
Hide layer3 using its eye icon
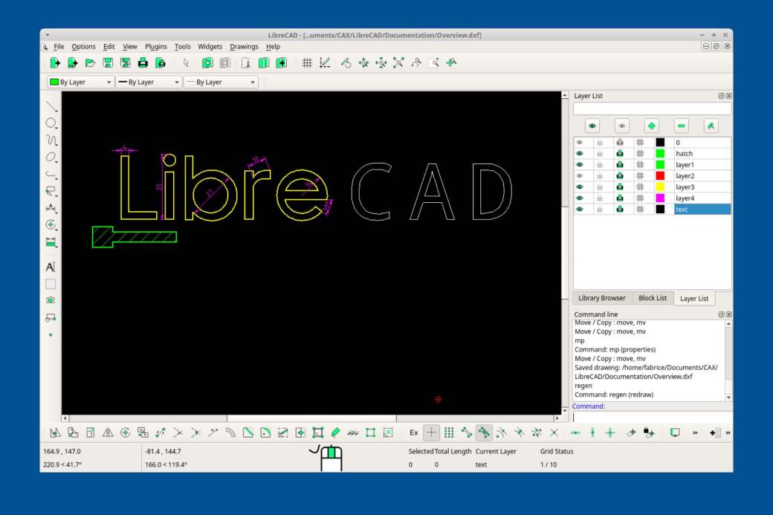(x=580, y=187)
